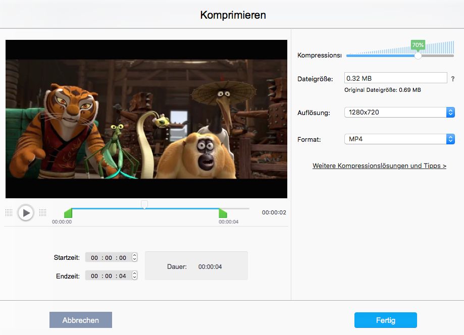Select the Endzeit seconds value 04

[123, 276]
